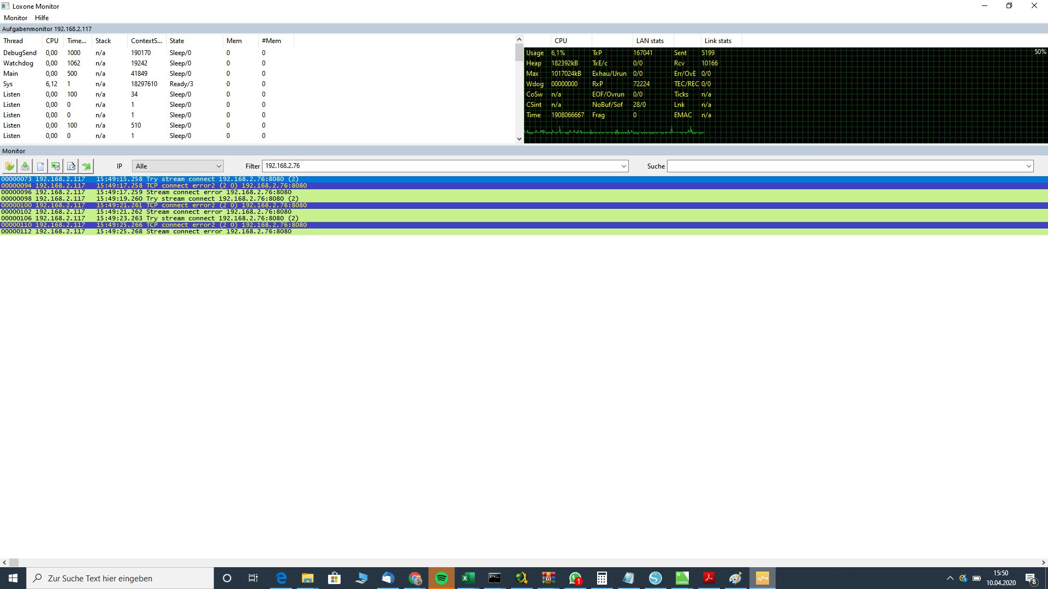This screenshot has width=1048, height=589.
Task: Open Spotify from the taskbar
Action: pyautogui.click(x=442, y=578)
